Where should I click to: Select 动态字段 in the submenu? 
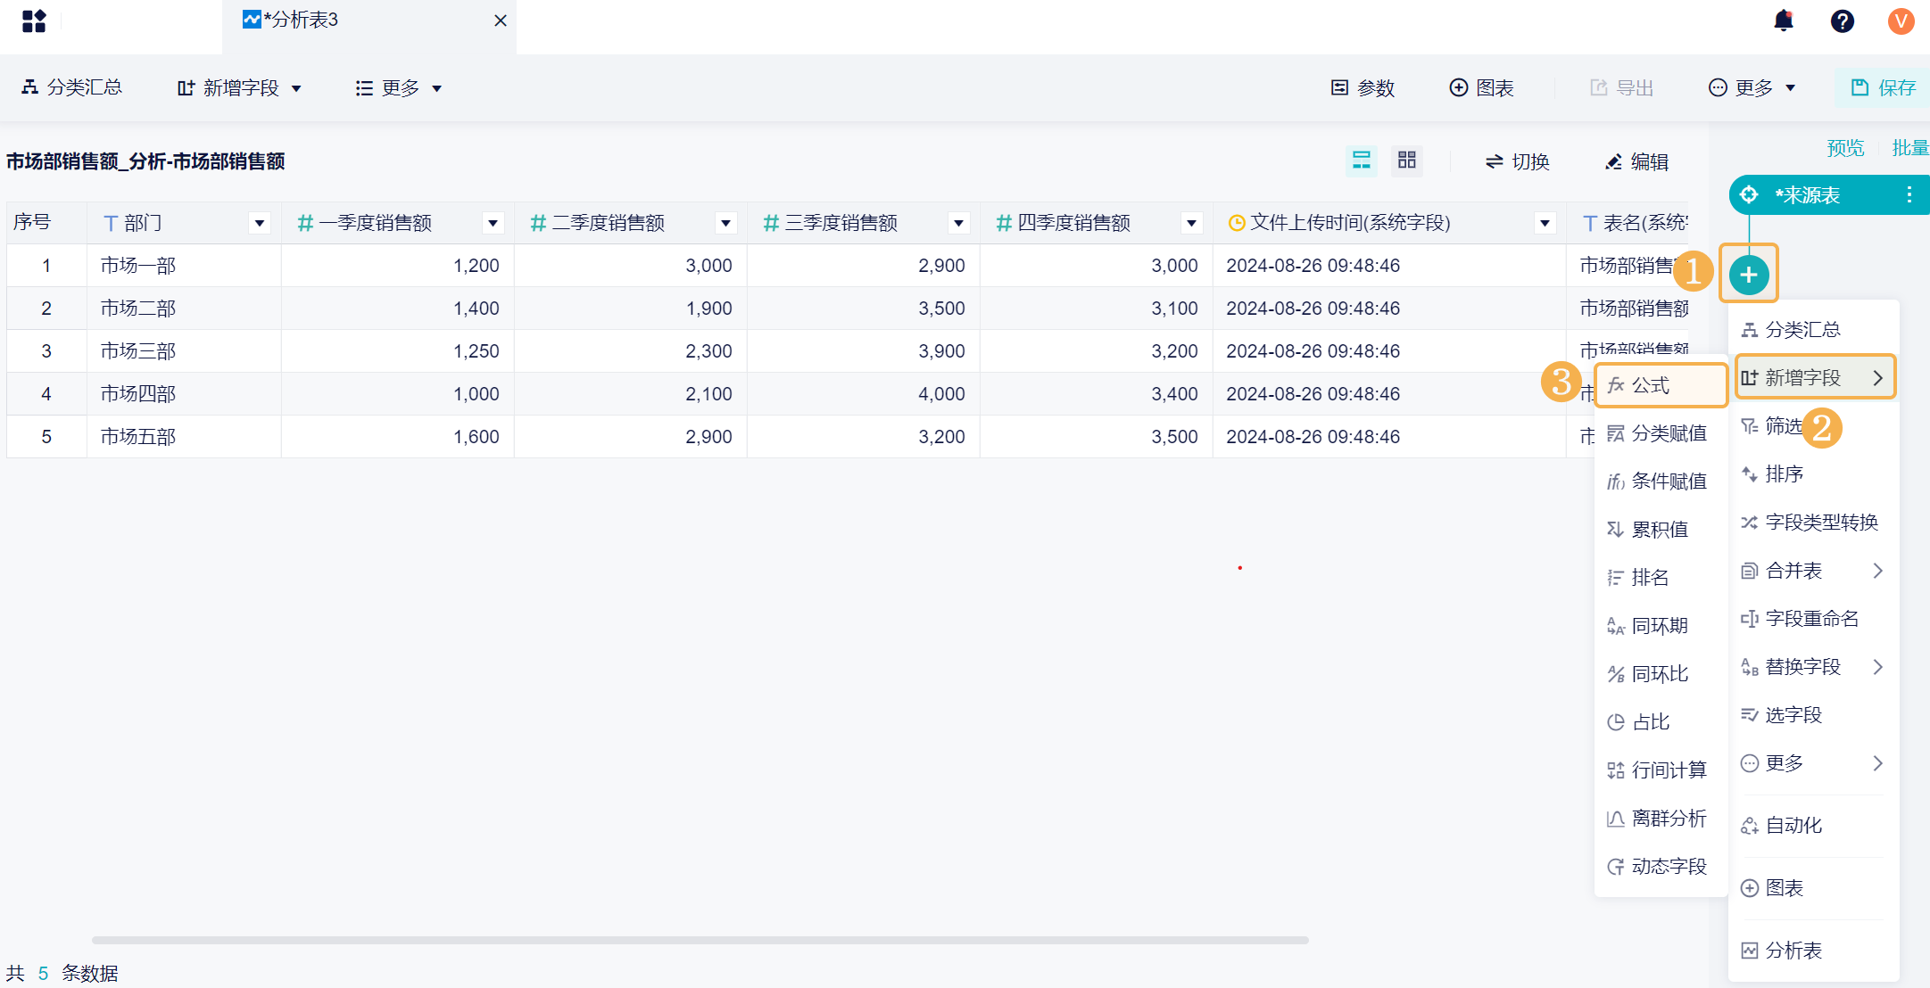pyautogui.click(x=1661, y=866)
